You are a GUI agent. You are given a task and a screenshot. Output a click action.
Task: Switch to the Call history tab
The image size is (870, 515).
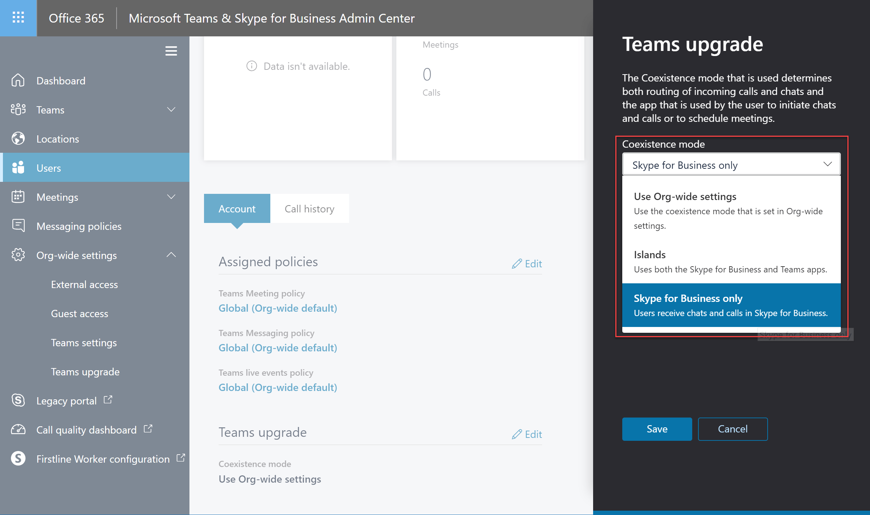[309, 209]
